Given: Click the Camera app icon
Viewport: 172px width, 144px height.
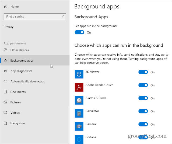Looking at the screenshot, I should (x=79, y=126).
